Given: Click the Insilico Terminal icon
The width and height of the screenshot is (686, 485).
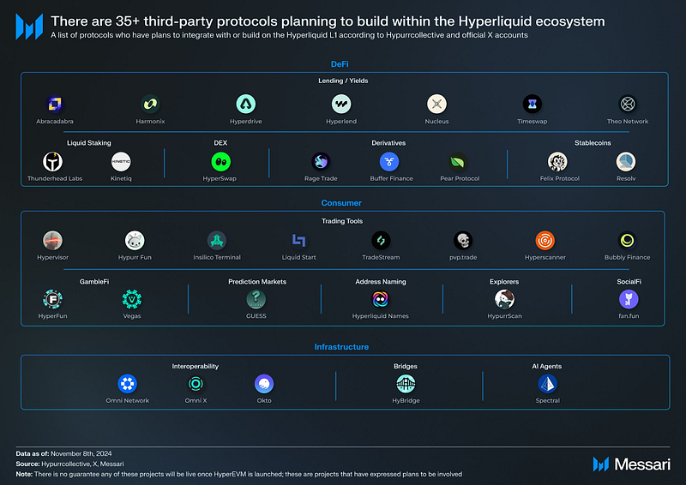Looking at the screenshot, I should point(217,241).
